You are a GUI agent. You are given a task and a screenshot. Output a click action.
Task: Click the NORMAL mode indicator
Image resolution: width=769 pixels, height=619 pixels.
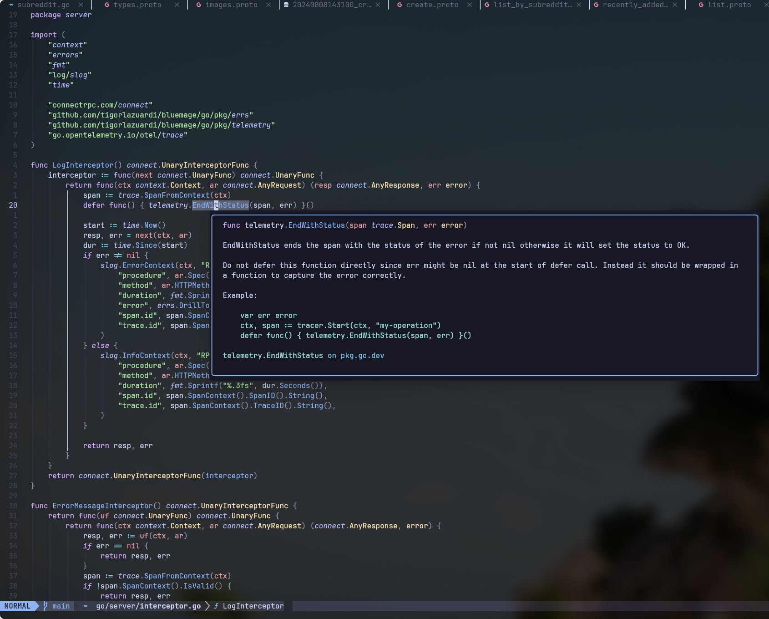coord(17,606)
